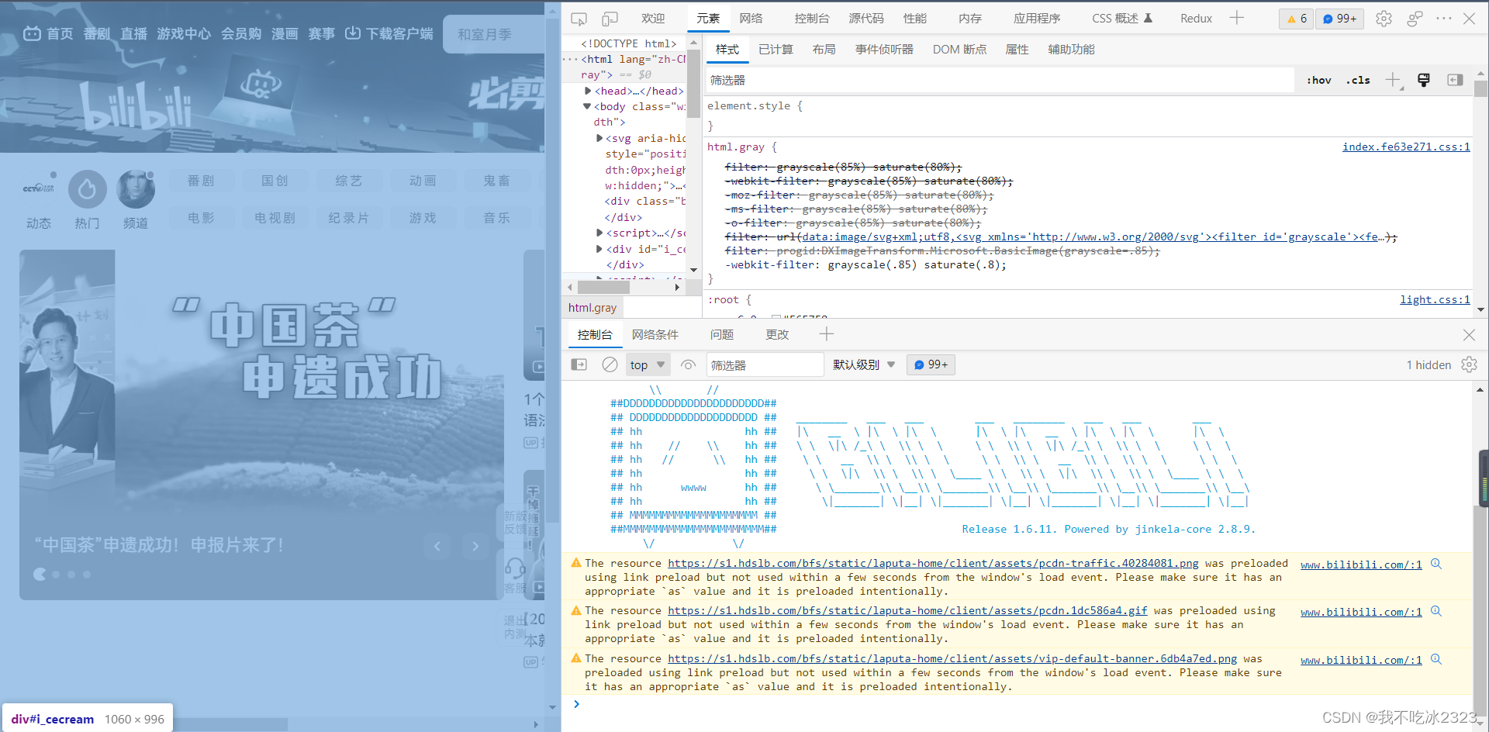Click the 热门 flame icon on Bilibili
The image size is (1489, 732).
(x=88, y=189)
